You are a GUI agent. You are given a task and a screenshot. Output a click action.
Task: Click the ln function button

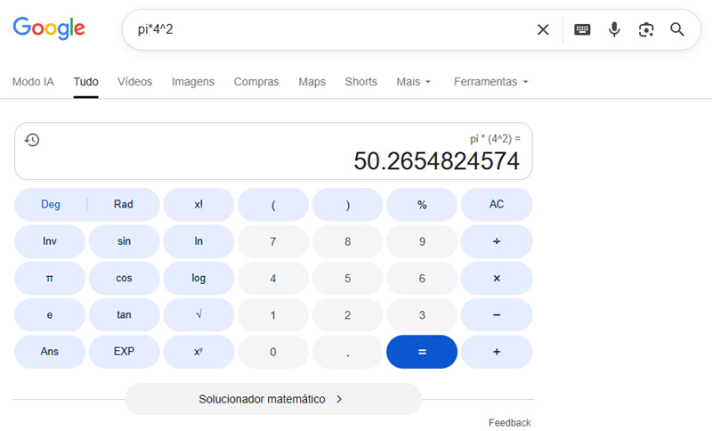198,241
